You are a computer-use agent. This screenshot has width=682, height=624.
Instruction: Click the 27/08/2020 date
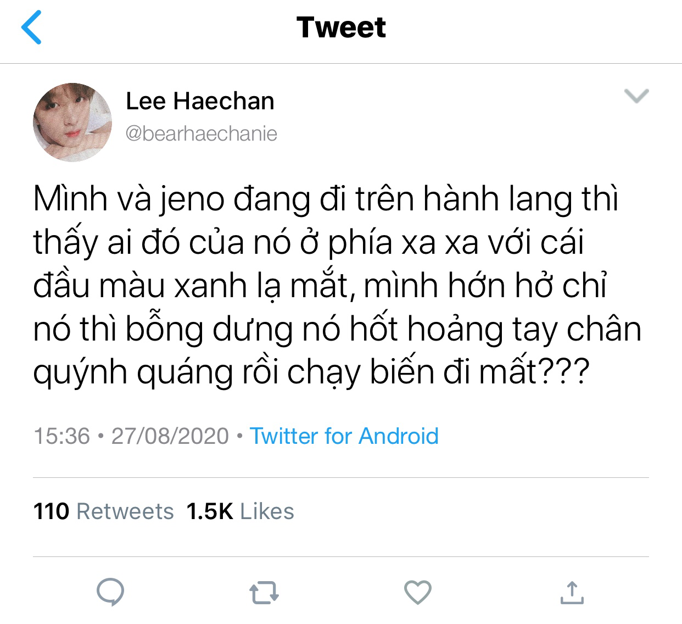[x=170, y=436]
